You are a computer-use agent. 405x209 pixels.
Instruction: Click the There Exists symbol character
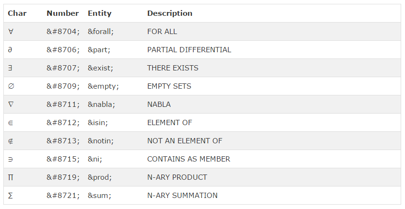coord(11,68)
